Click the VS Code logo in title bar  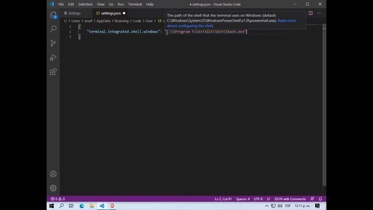[52, 4]
